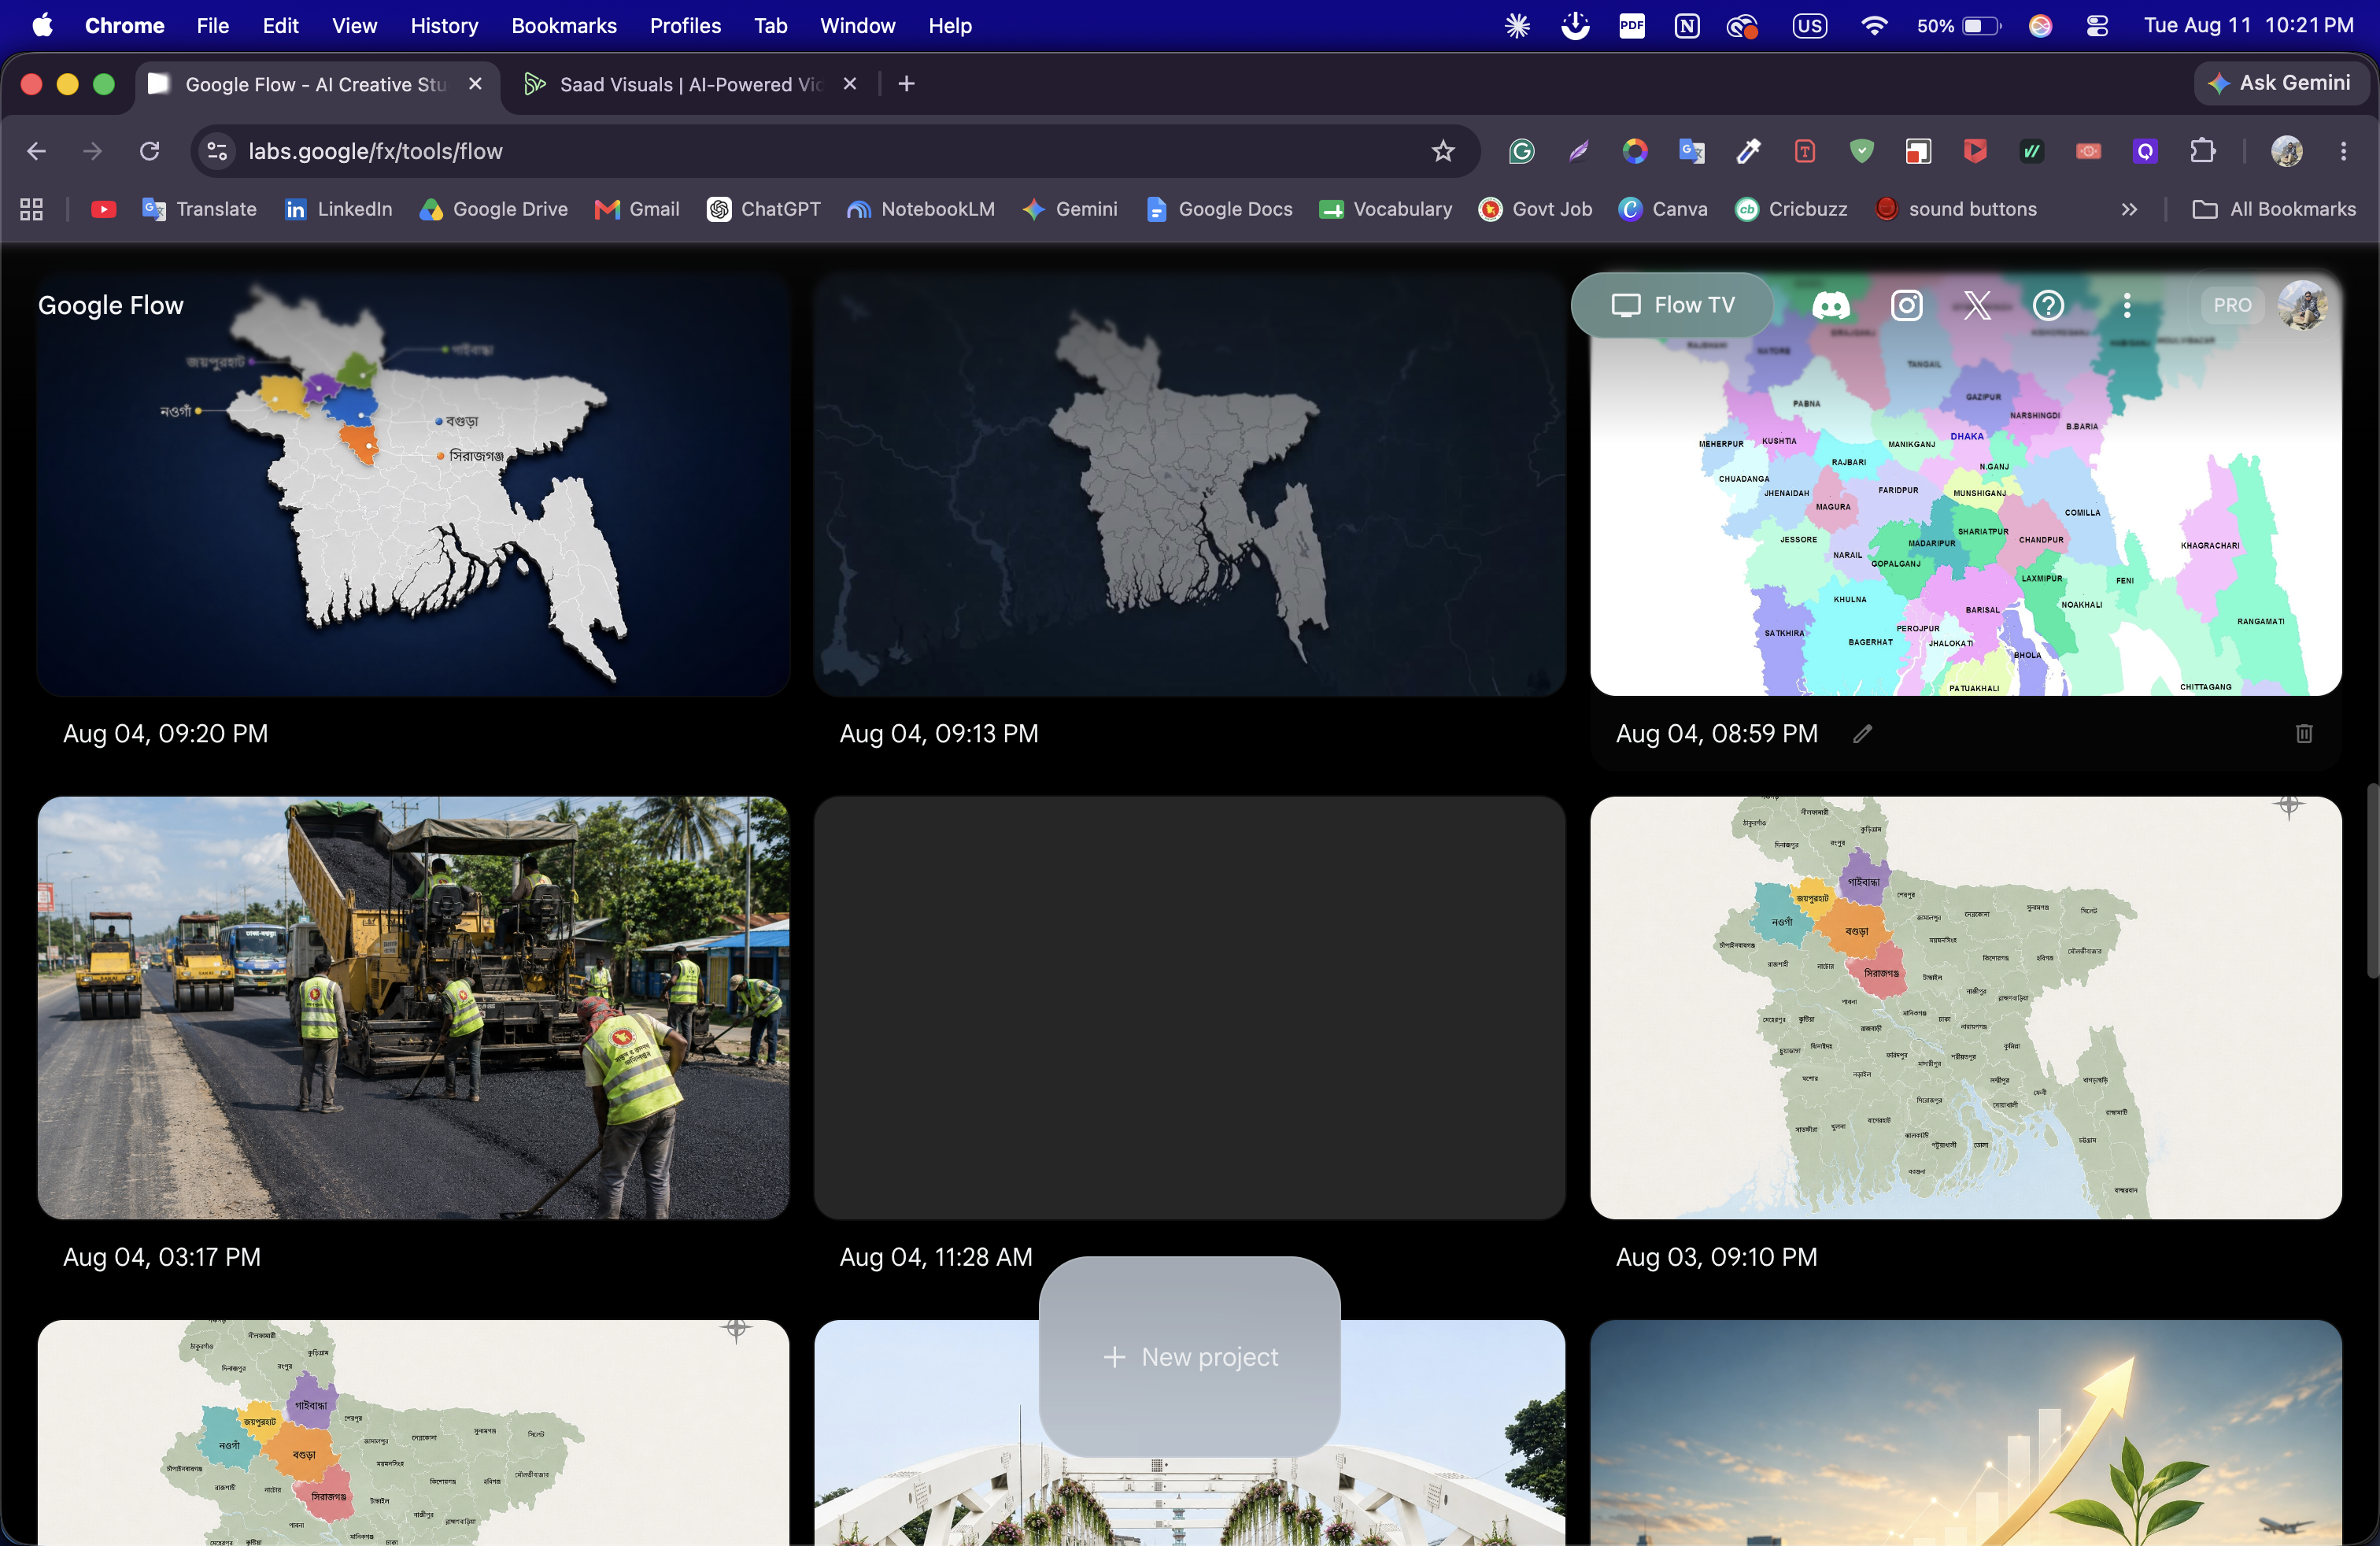Open the Edit menu

click(x=280, y=26)
